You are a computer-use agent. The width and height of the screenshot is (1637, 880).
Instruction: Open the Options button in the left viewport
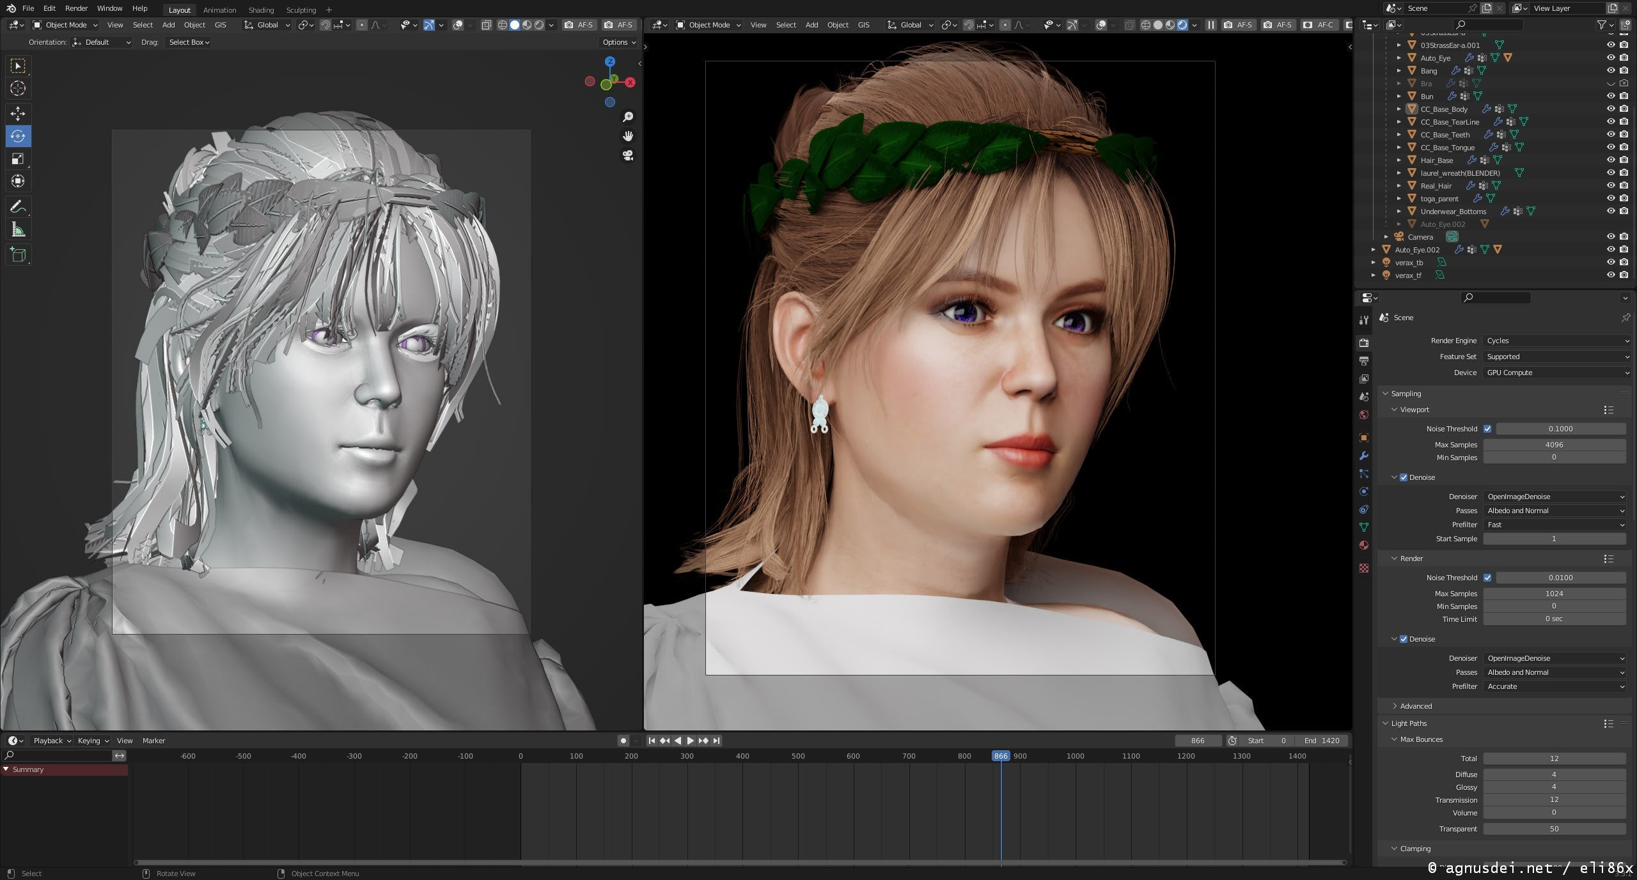pos(618,42)
